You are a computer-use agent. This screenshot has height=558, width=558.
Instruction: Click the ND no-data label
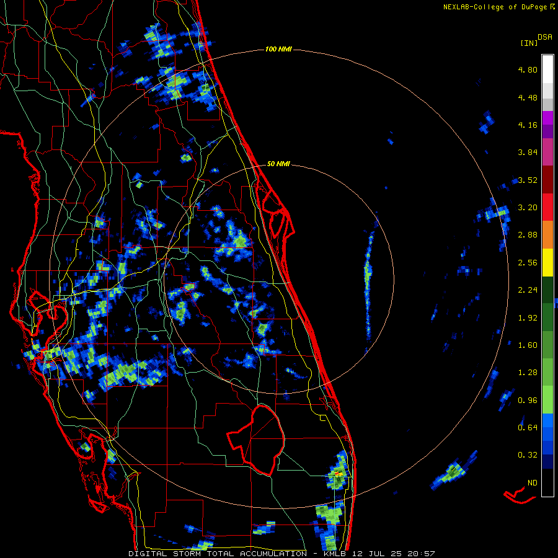point(533,483)
